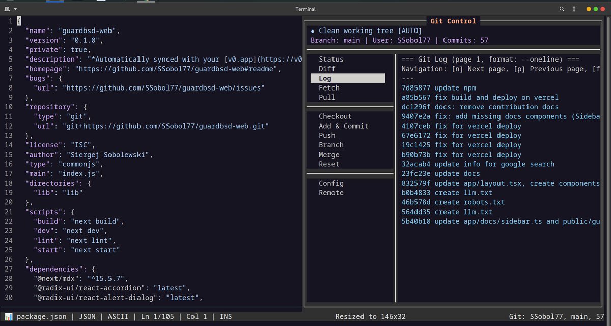Screen dimensions: 611x326
Task: Place cursor on the "version": "0.1.0" line
Action: [64, 40]
